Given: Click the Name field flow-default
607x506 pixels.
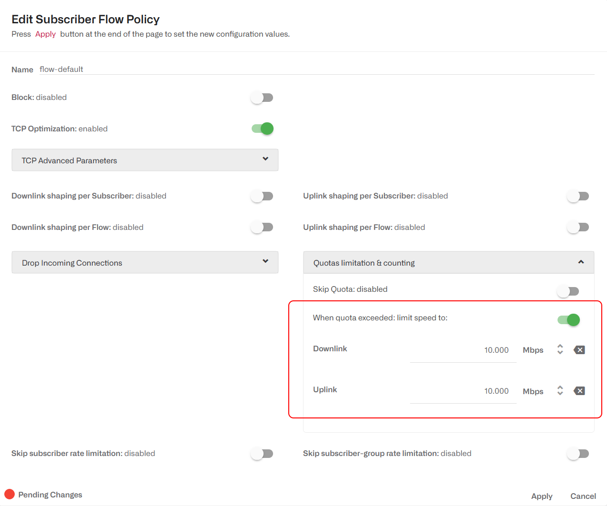Looking at the screenshot, I should pos(317,69).
